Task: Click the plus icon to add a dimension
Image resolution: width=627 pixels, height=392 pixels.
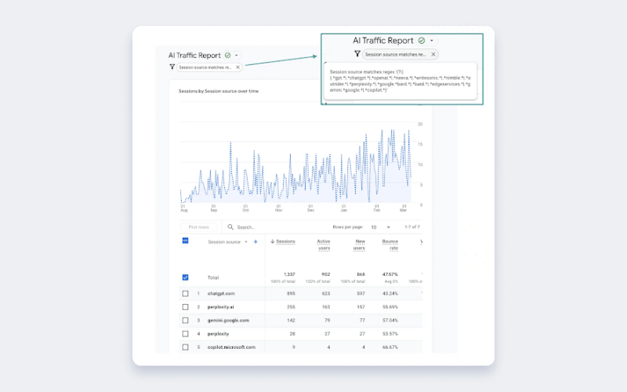Action: point(256,241)
